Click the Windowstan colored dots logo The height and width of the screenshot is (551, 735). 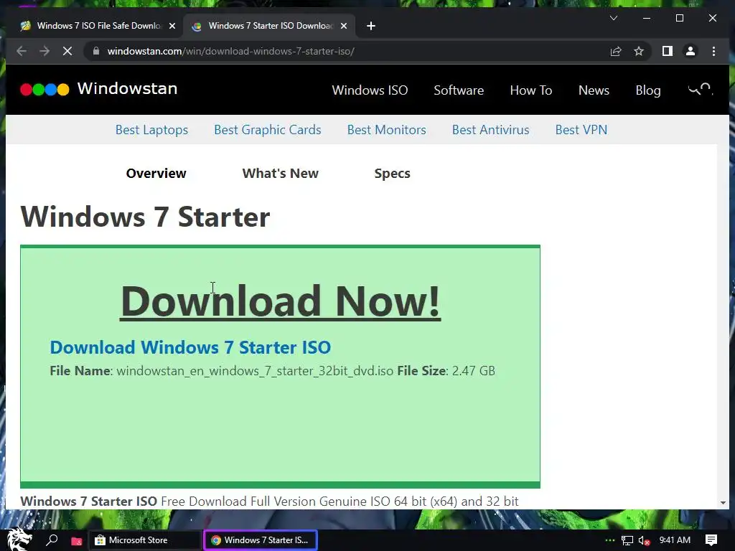pyautogui.click(x=45, y=89)
